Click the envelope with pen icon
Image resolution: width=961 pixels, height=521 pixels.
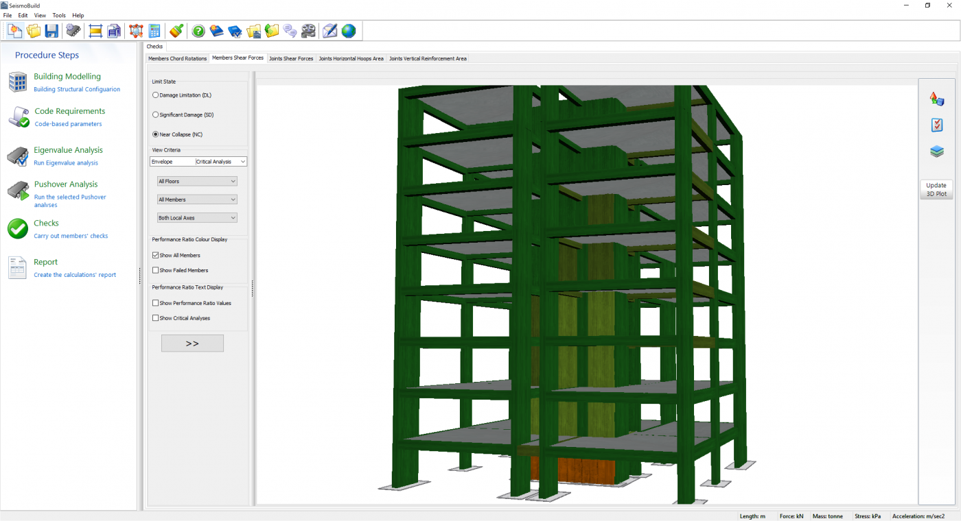[330, 31]
